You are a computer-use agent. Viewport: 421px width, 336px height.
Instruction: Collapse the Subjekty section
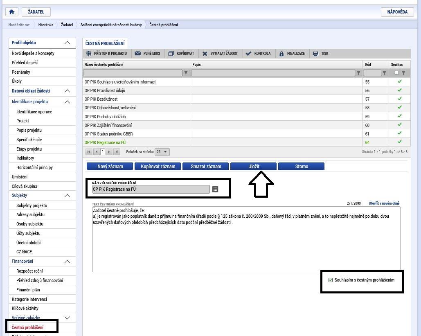tap(67, 196)
